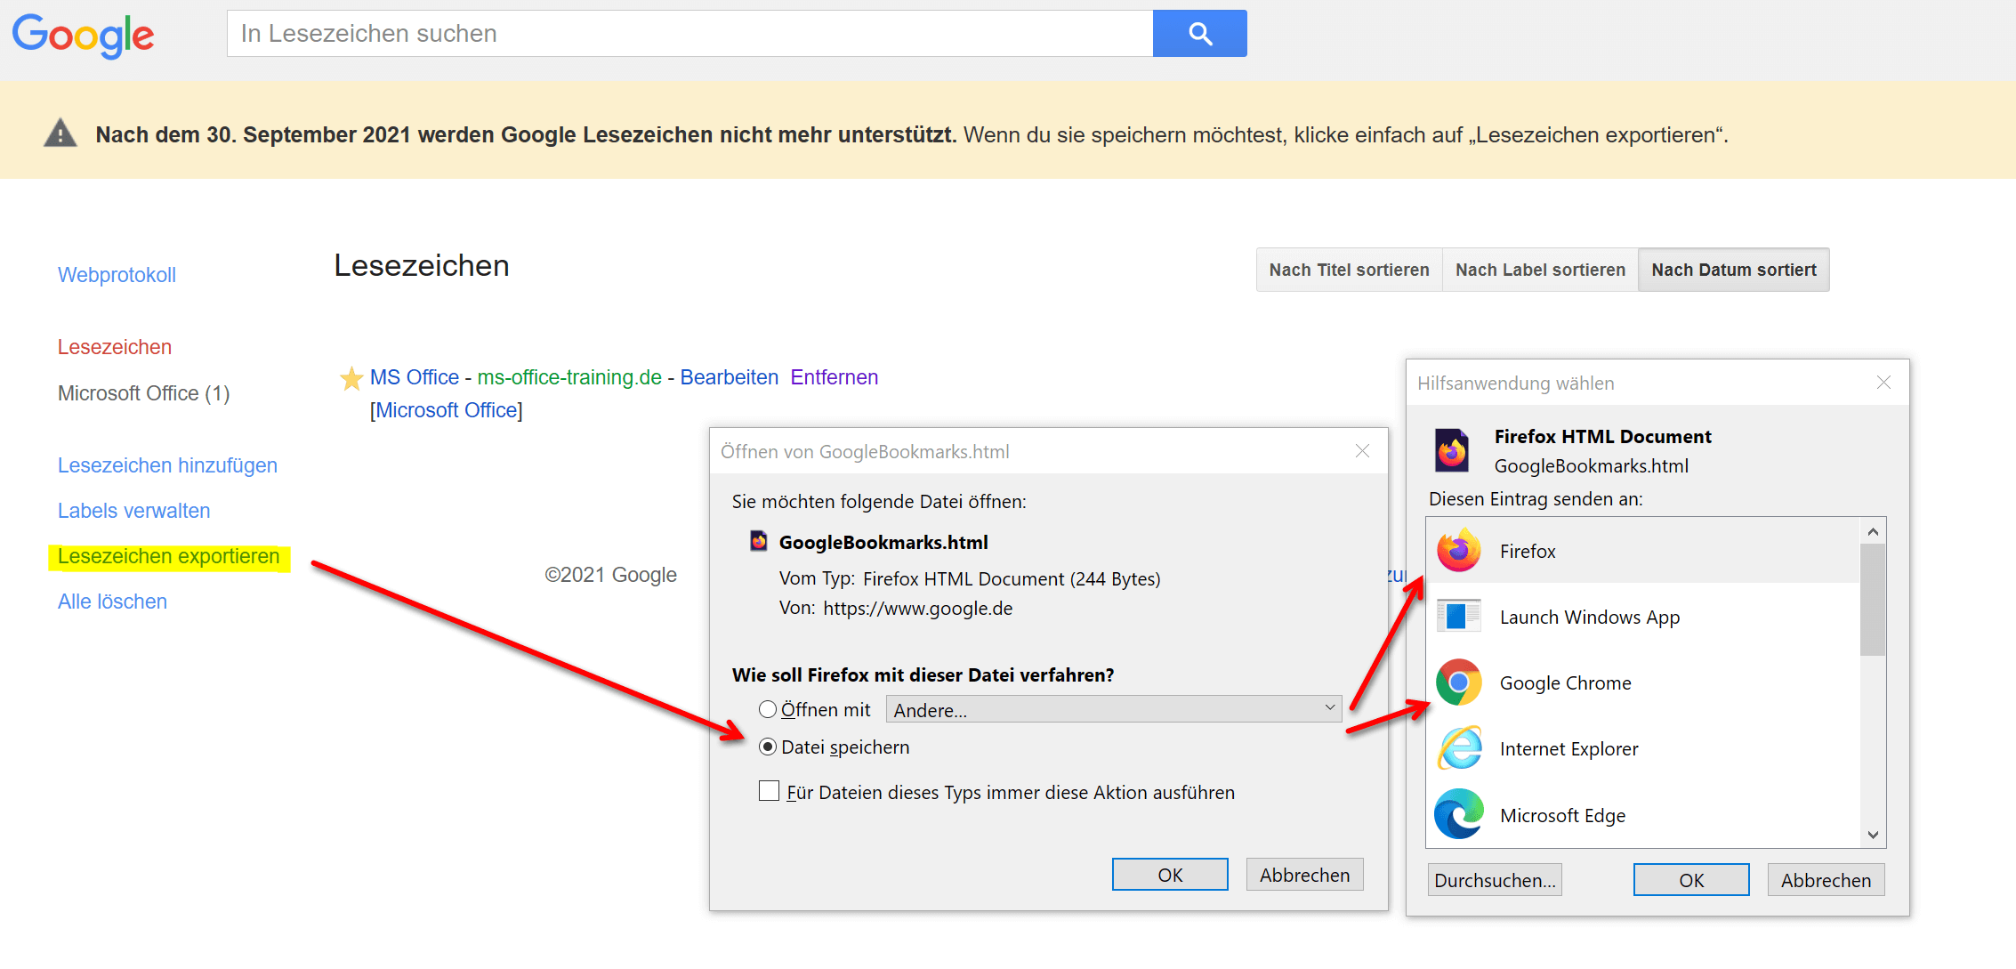Viewport: 2016px width, 969px height.
Task: Select the Öffnen mit radio button
Action: (x=768, y=709)
